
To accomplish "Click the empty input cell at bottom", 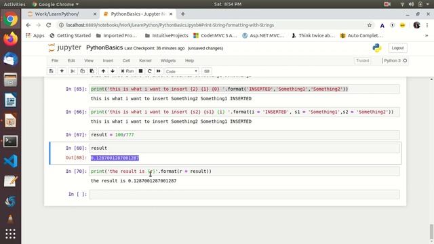I will (244, 195).
